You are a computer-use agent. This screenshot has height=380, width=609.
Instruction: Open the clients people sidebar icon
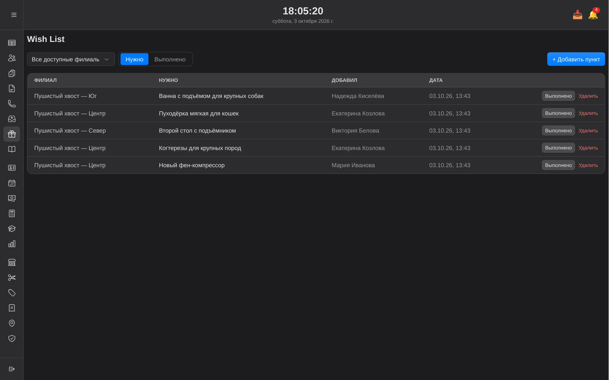(12, 58)
